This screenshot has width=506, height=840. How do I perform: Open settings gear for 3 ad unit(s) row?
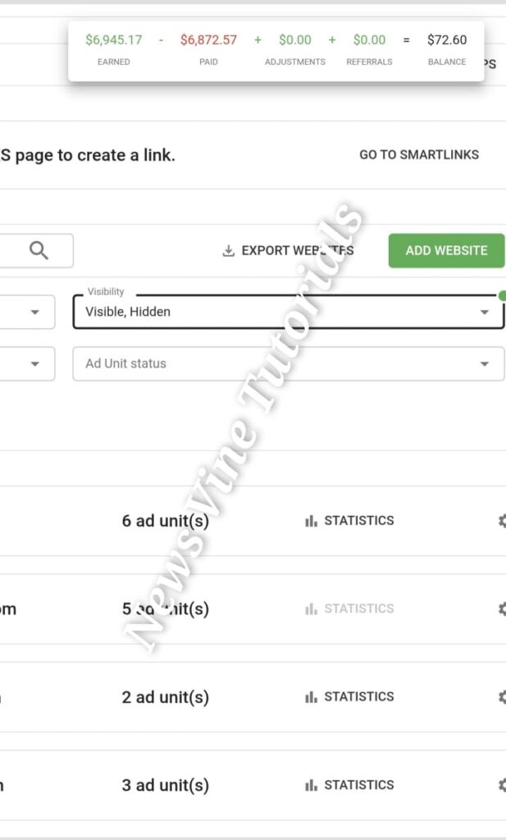pyautogui.click(x=501, y=785)
